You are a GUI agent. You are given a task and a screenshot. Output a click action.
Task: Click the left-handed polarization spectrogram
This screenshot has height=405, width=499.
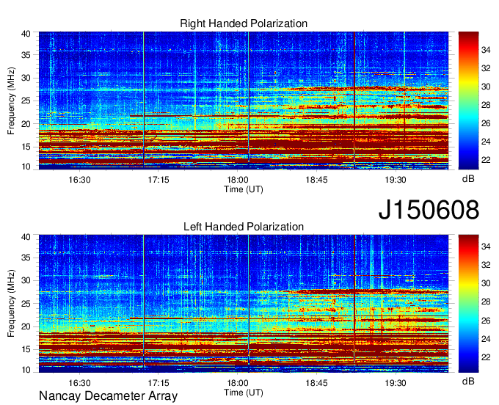[x=244, y=304]
